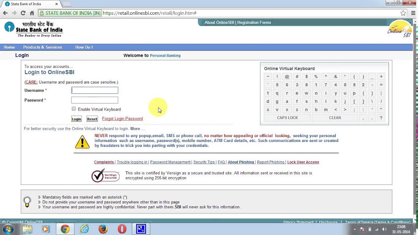This screenshot has width=418, height=235.
Task: Open the Trouble logging in link
Action: pos(132,162)
